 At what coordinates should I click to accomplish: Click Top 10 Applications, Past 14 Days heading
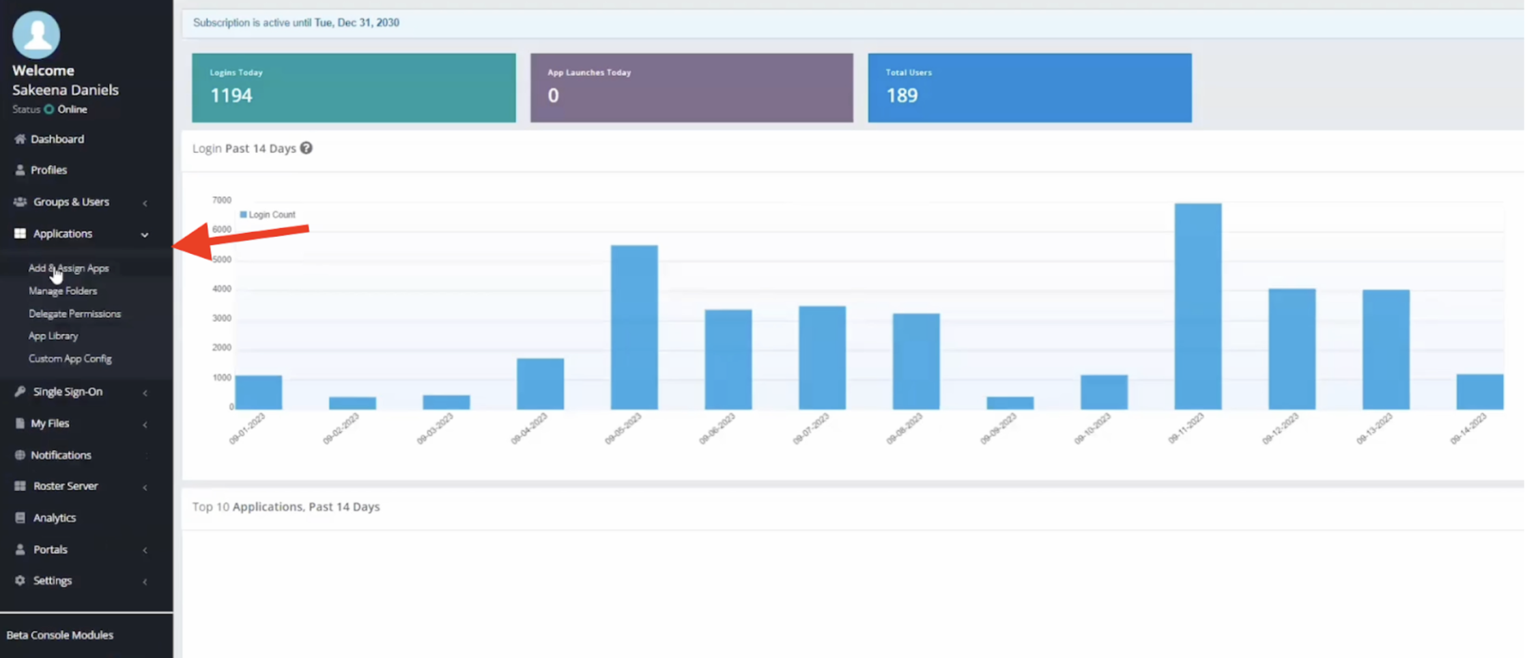click(286, 506)
